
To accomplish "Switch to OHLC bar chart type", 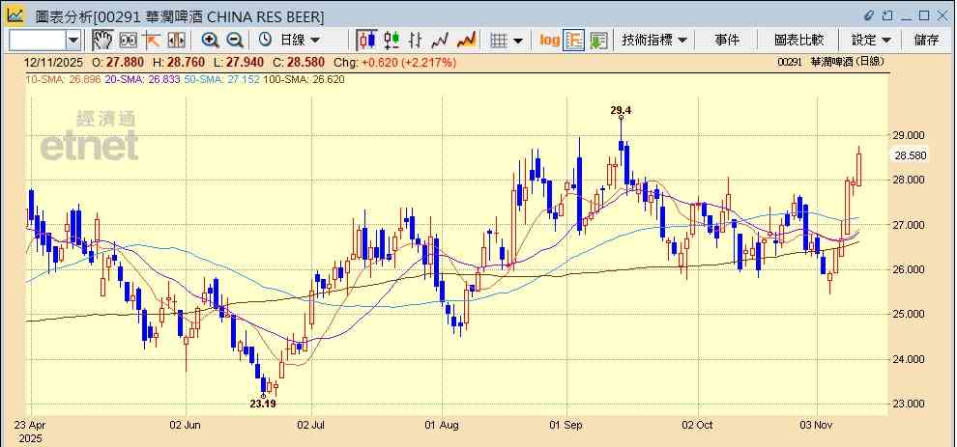I will (391, 40).
